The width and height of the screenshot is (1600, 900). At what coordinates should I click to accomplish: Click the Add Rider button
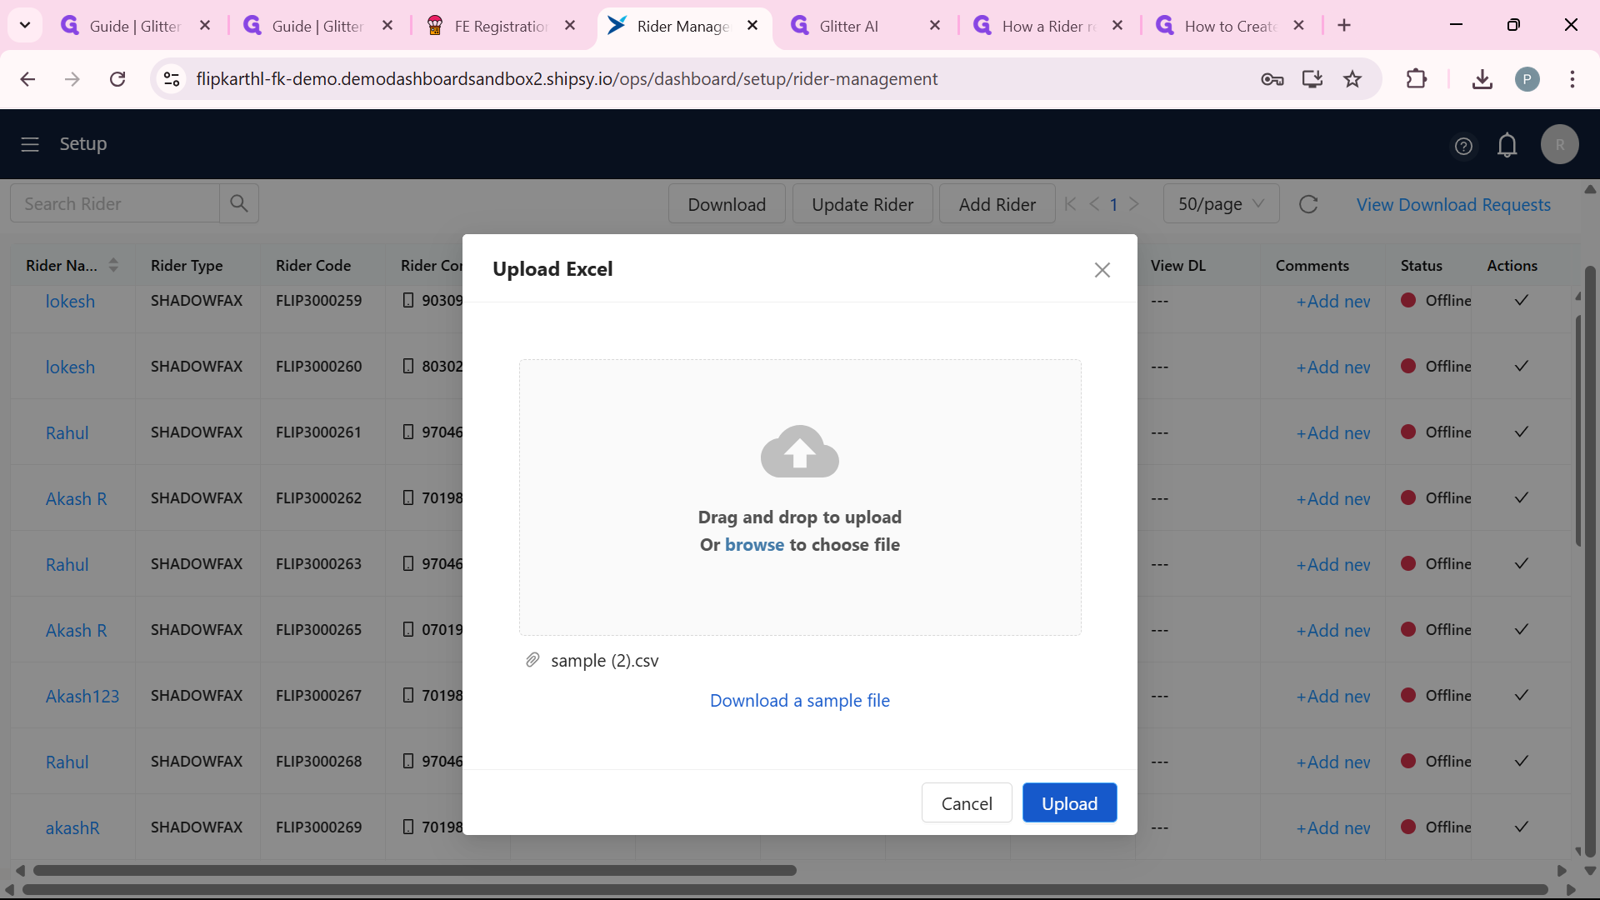[x=997, y=204]
